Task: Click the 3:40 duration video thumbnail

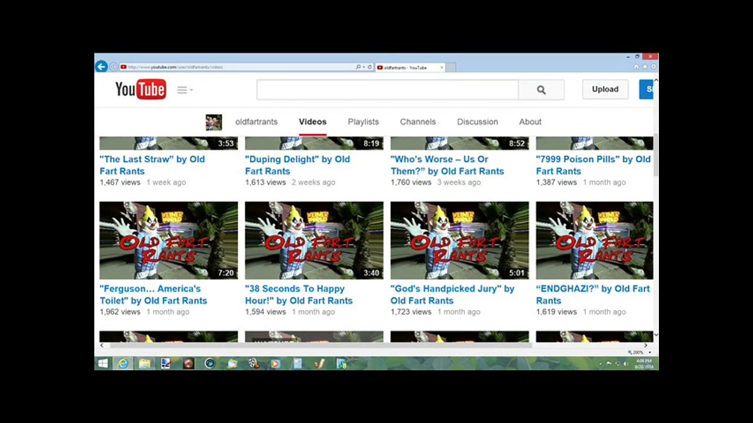Action: pos(314,240)
